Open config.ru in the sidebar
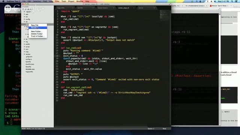The height and width of the screenshot is (135, 240). tap(28, 59)
